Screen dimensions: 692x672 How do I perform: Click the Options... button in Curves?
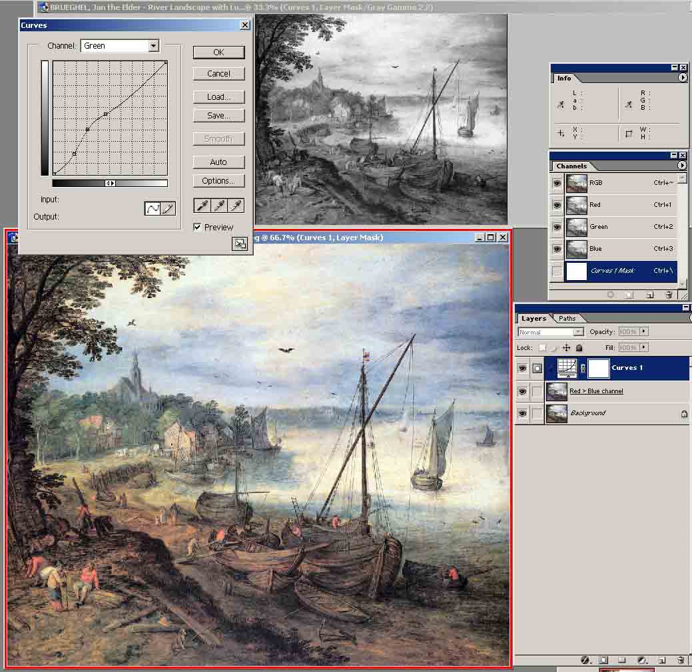218,181
